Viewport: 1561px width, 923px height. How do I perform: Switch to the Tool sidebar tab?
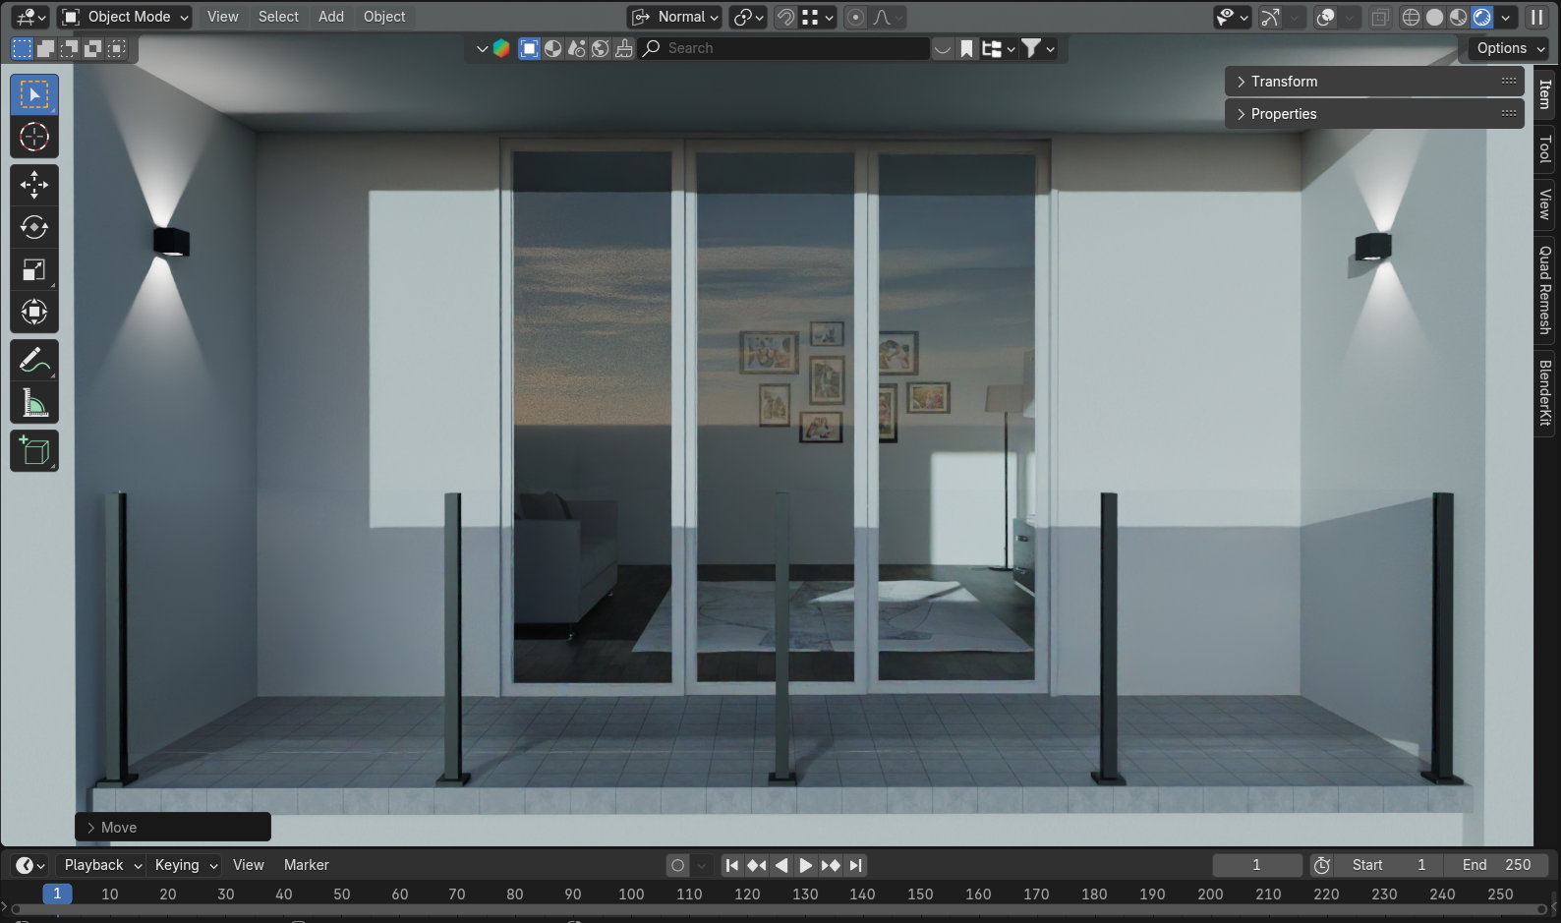tap(1545, 149)
